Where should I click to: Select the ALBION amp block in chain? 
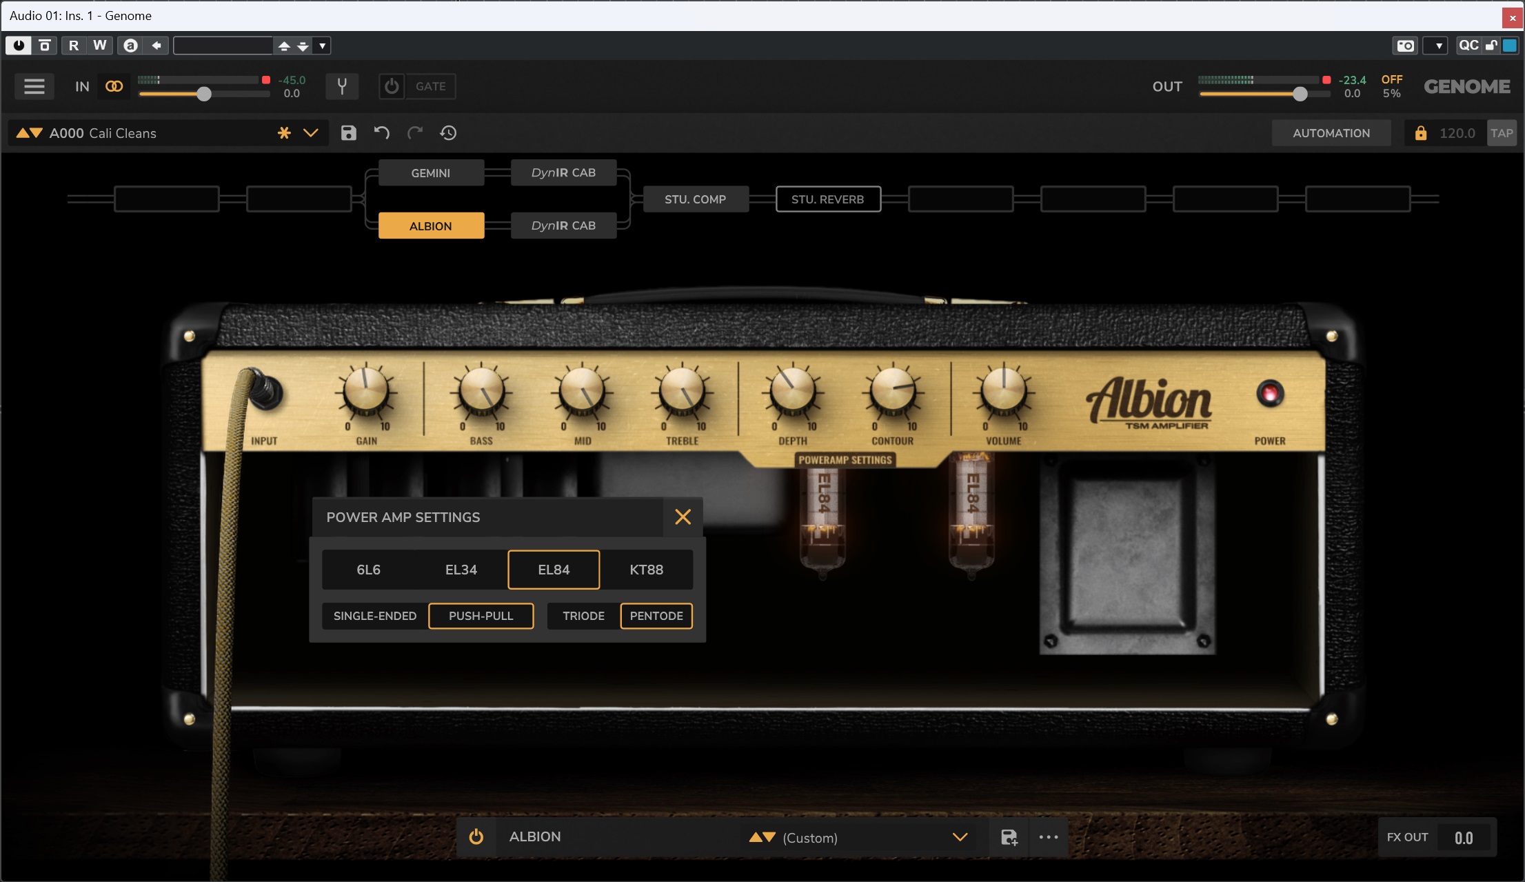coord(430,225)
